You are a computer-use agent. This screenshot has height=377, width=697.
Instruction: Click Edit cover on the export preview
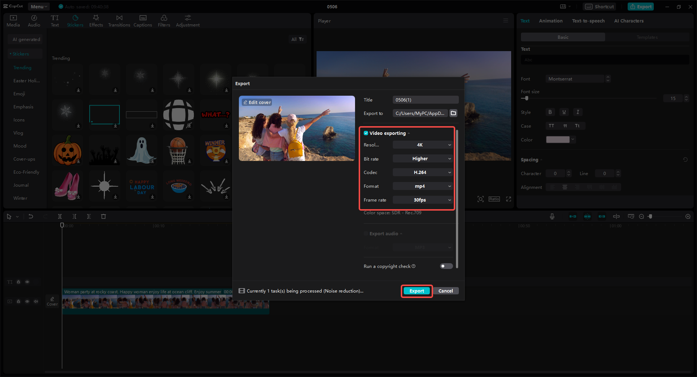[257, 102]
